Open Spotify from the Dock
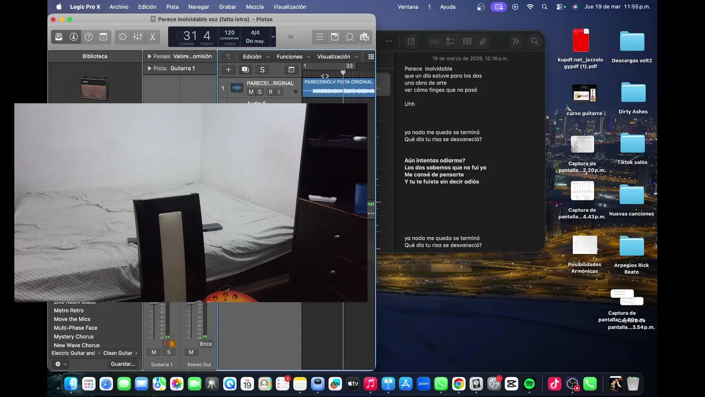Viewport: 705px width, 397px height. point(529,384)
